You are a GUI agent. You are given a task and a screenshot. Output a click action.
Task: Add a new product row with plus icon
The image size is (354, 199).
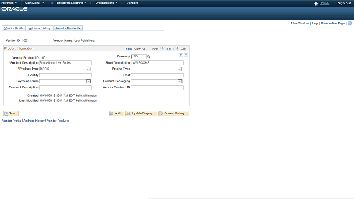point(181,55)
